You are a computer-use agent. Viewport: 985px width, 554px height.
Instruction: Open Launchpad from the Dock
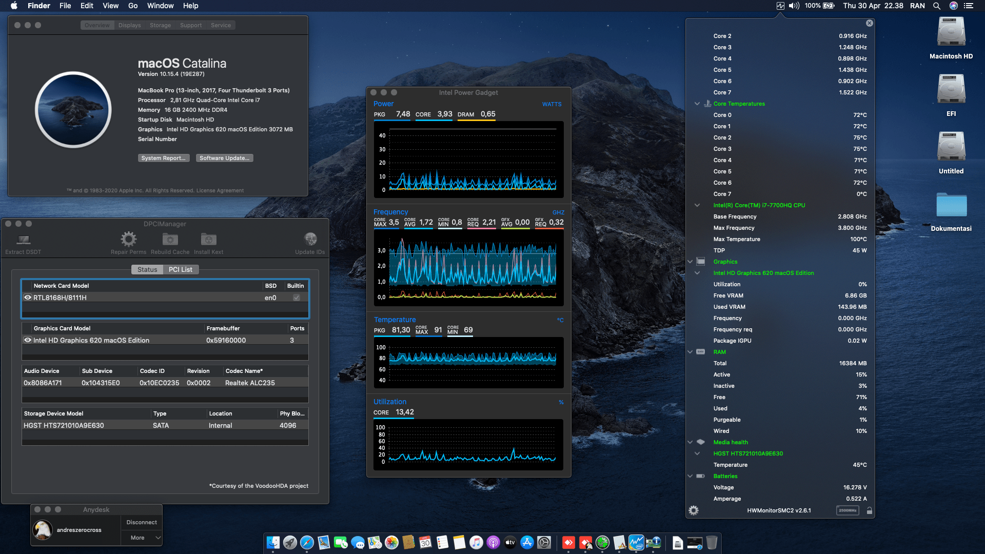click(x=290, y=542)
